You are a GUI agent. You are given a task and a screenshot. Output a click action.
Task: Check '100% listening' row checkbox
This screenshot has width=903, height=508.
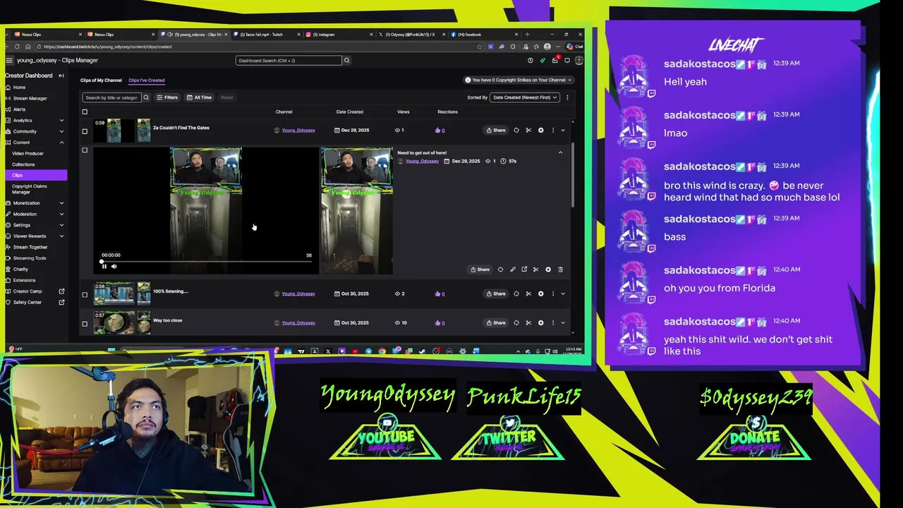pos(85,295)
